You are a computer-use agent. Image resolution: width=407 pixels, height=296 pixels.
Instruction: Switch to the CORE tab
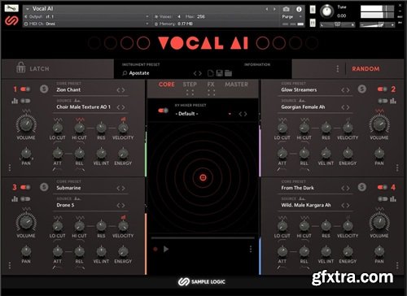pos(167,85)
